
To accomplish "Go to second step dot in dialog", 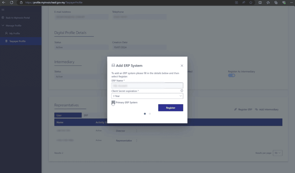I will pos(150,114).
